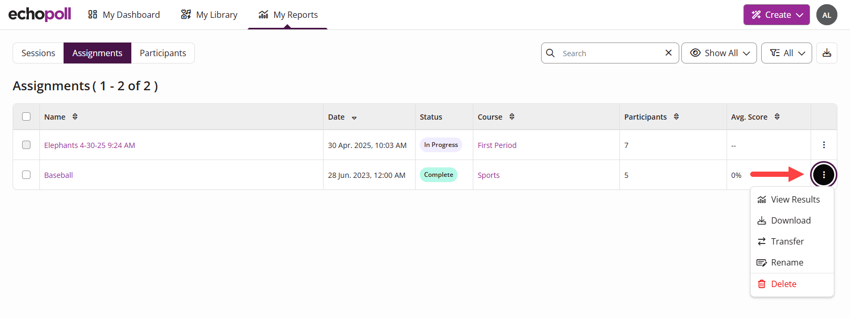Switch to the Sessions tab

click(x=38, y=53)
